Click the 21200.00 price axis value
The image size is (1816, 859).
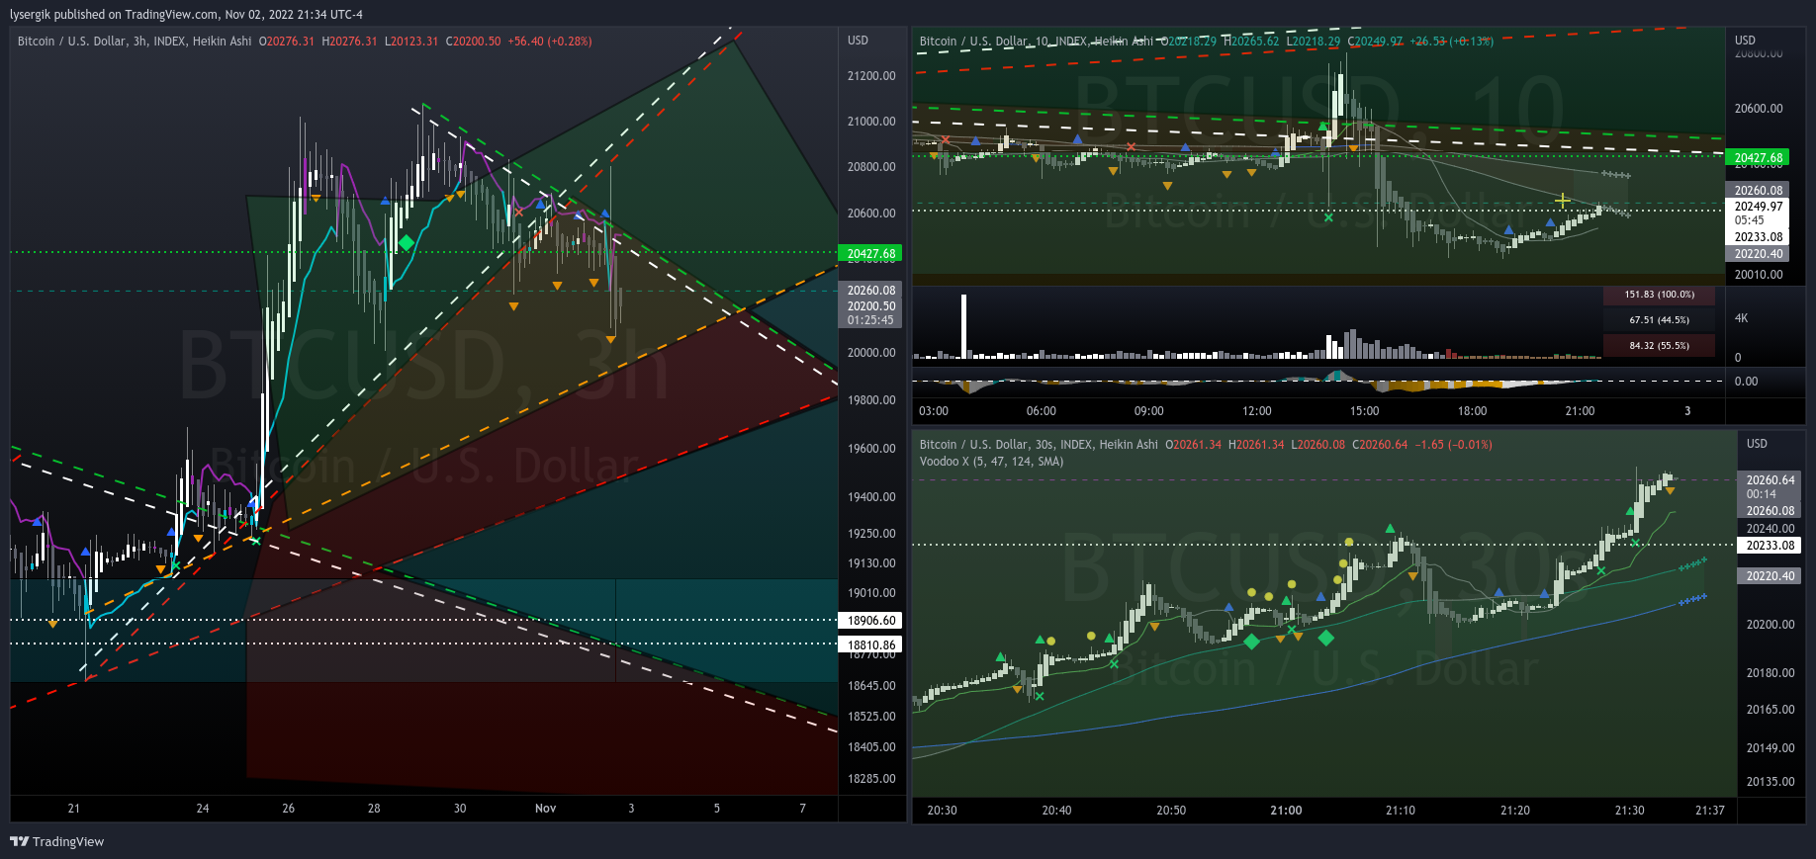[871, 75]
